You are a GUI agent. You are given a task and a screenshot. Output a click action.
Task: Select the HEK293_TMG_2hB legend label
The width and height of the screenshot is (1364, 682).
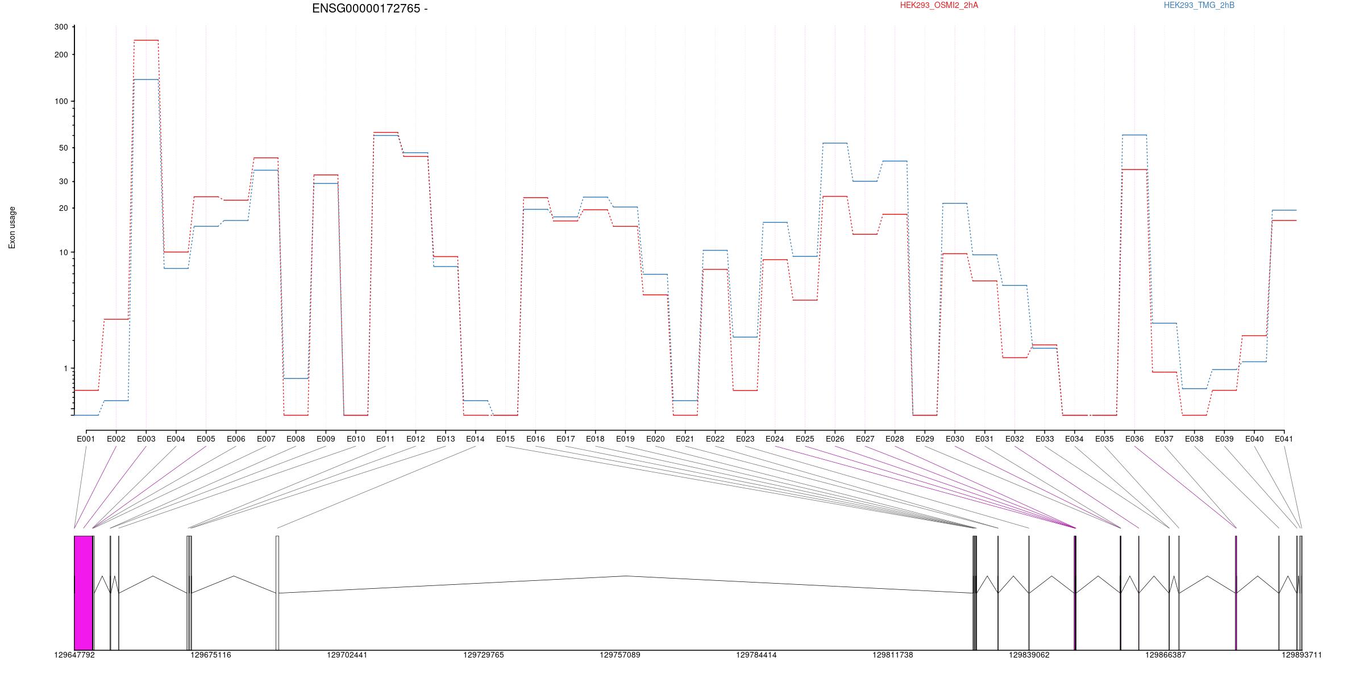[x=1199, y=5]
